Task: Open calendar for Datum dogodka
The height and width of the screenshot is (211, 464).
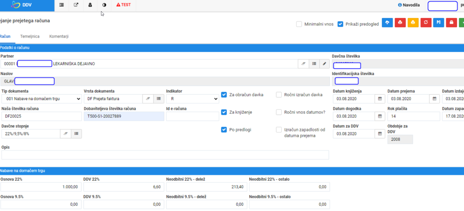Action: pos(380,116)
